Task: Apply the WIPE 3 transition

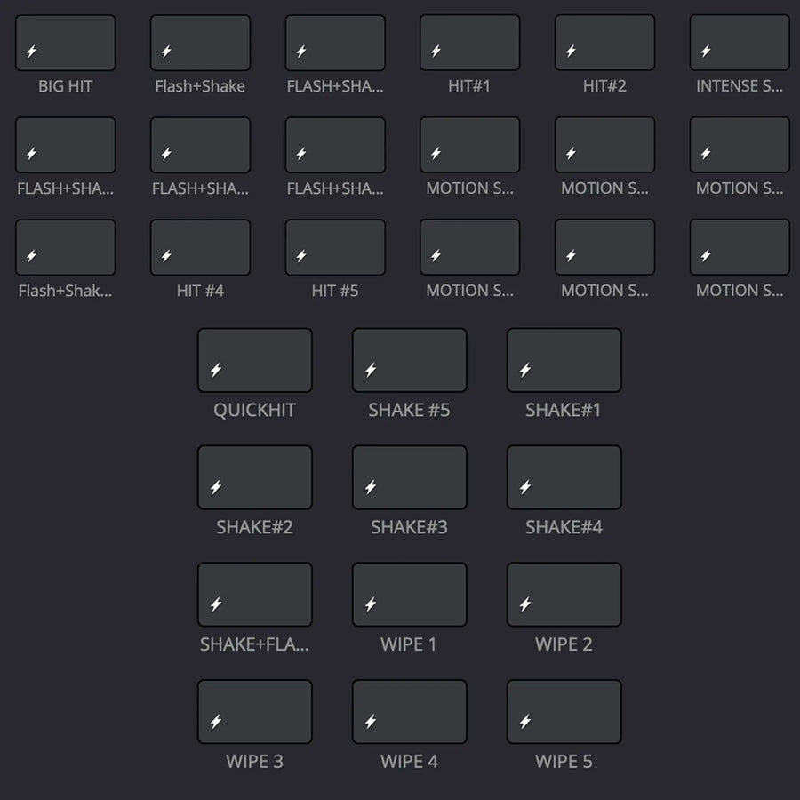Action: point(255,711)
